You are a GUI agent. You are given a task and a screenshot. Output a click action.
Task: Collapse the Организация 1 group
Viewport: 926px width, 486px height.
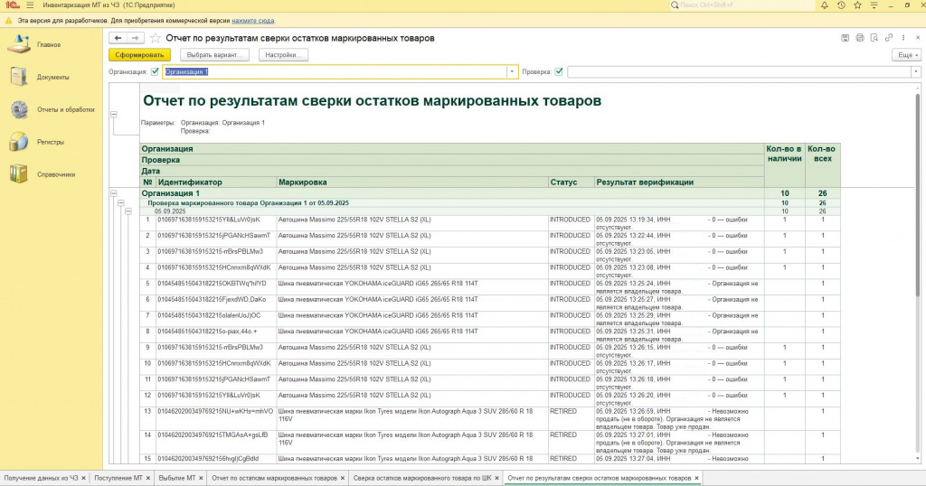point(113,193)
